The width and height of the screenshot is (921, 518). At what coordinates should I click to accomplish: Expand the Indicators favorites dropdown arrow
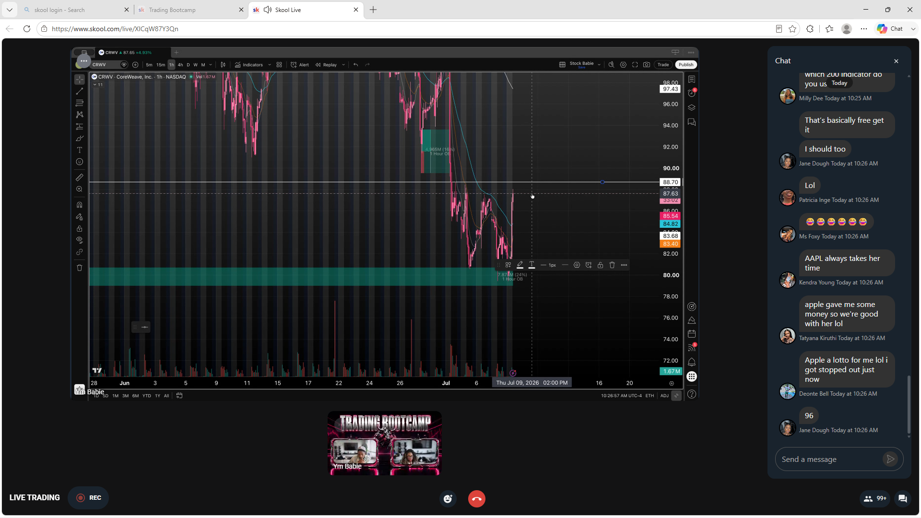(270, 65)
